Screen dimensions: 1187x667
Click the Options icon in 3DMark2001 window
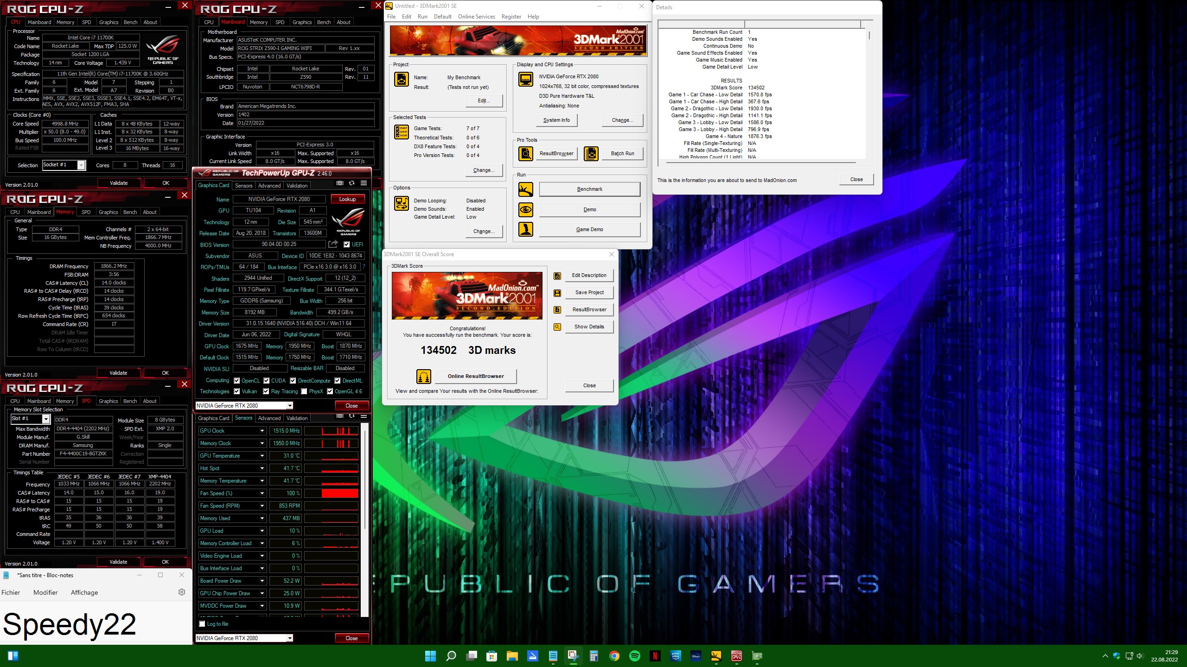(x=401, y=203)
